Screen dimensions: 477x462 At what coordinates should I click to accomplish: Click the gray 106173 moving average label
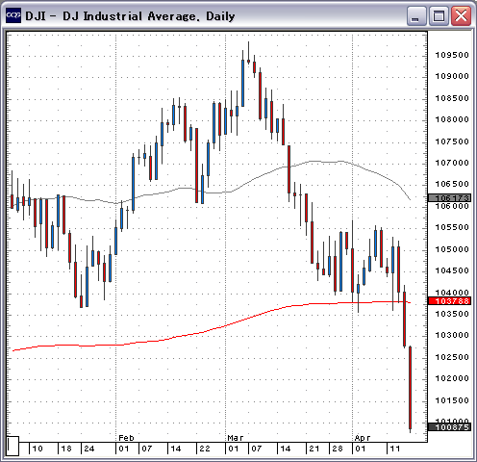[450, 197]
